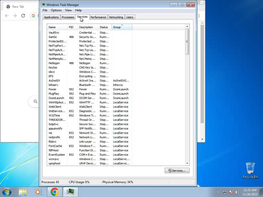Open the Windows Start menu
263x197 pixels.
click(x=7, y=192)
